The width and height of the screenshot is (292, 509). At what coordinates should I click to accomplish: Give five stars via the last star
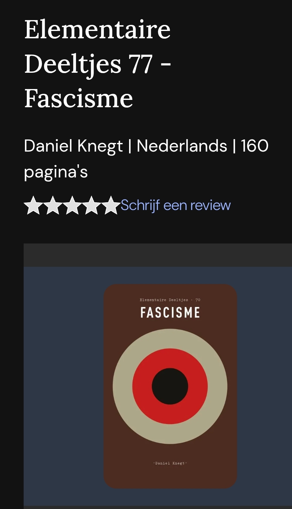pyautogui.click(x=111, y=205)
